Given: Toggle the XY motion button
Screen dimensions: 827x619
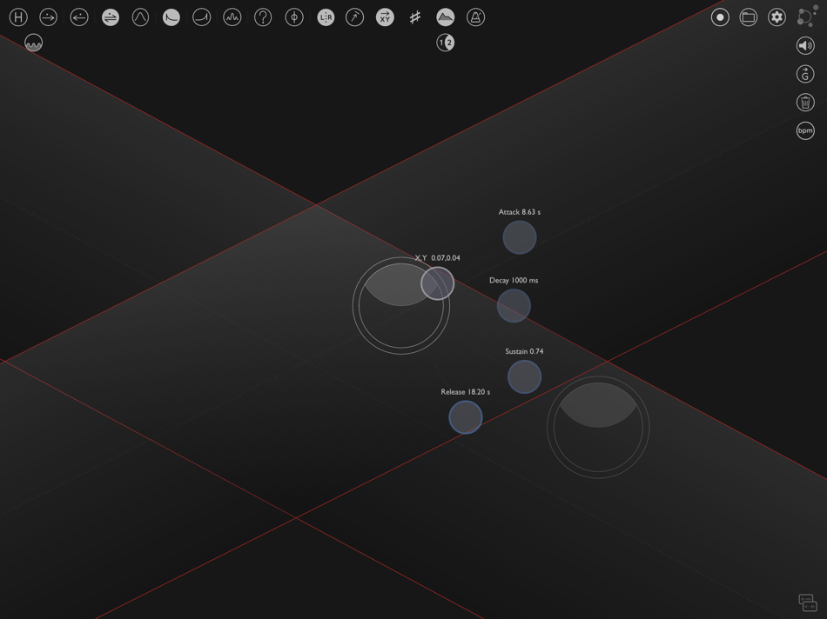Looking at the screenshot, I should click(385, 17).
